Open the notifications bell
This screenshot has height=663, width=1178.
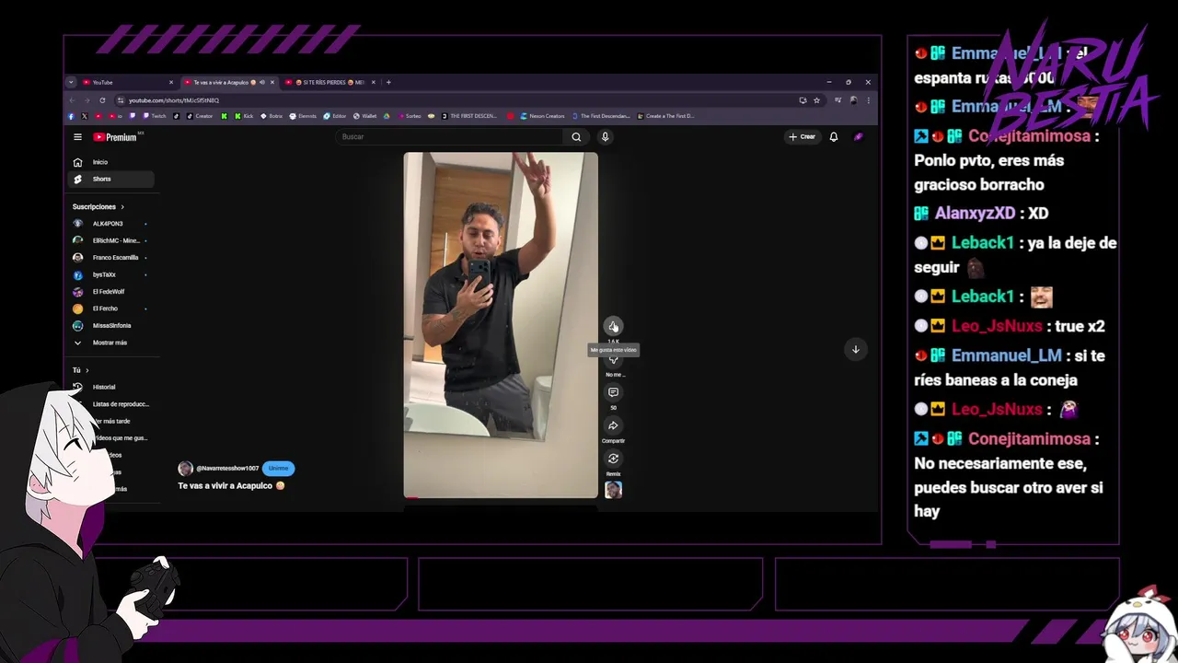coord(834,137)
